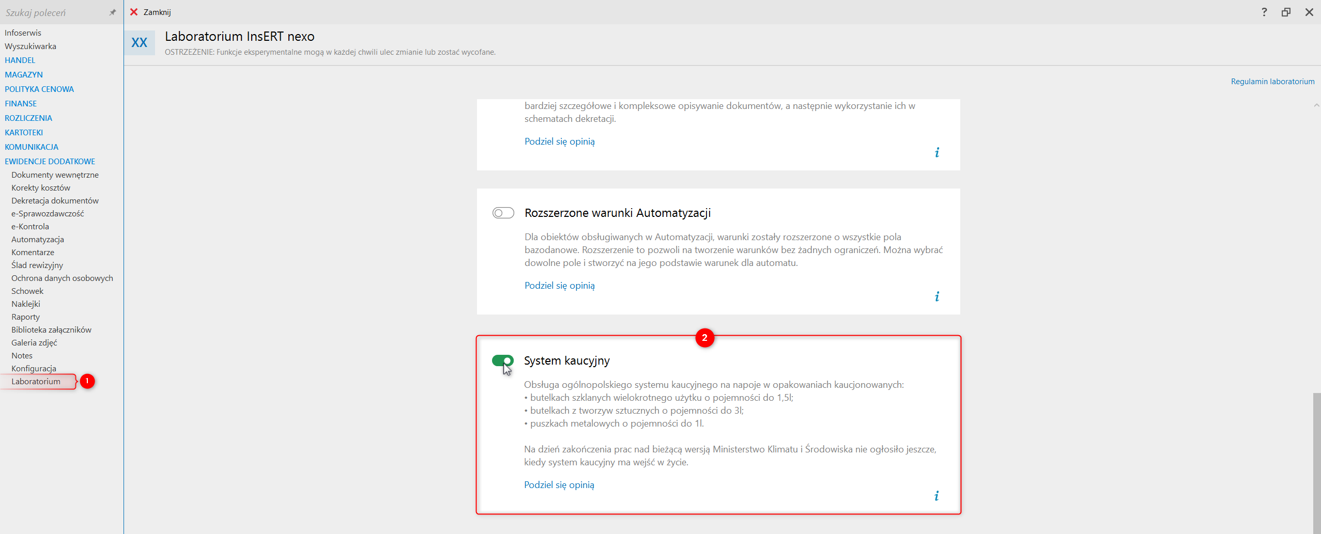
Task: Click the Rozszerzone warunki Automatyzacji heading
Action: point(618,213)
